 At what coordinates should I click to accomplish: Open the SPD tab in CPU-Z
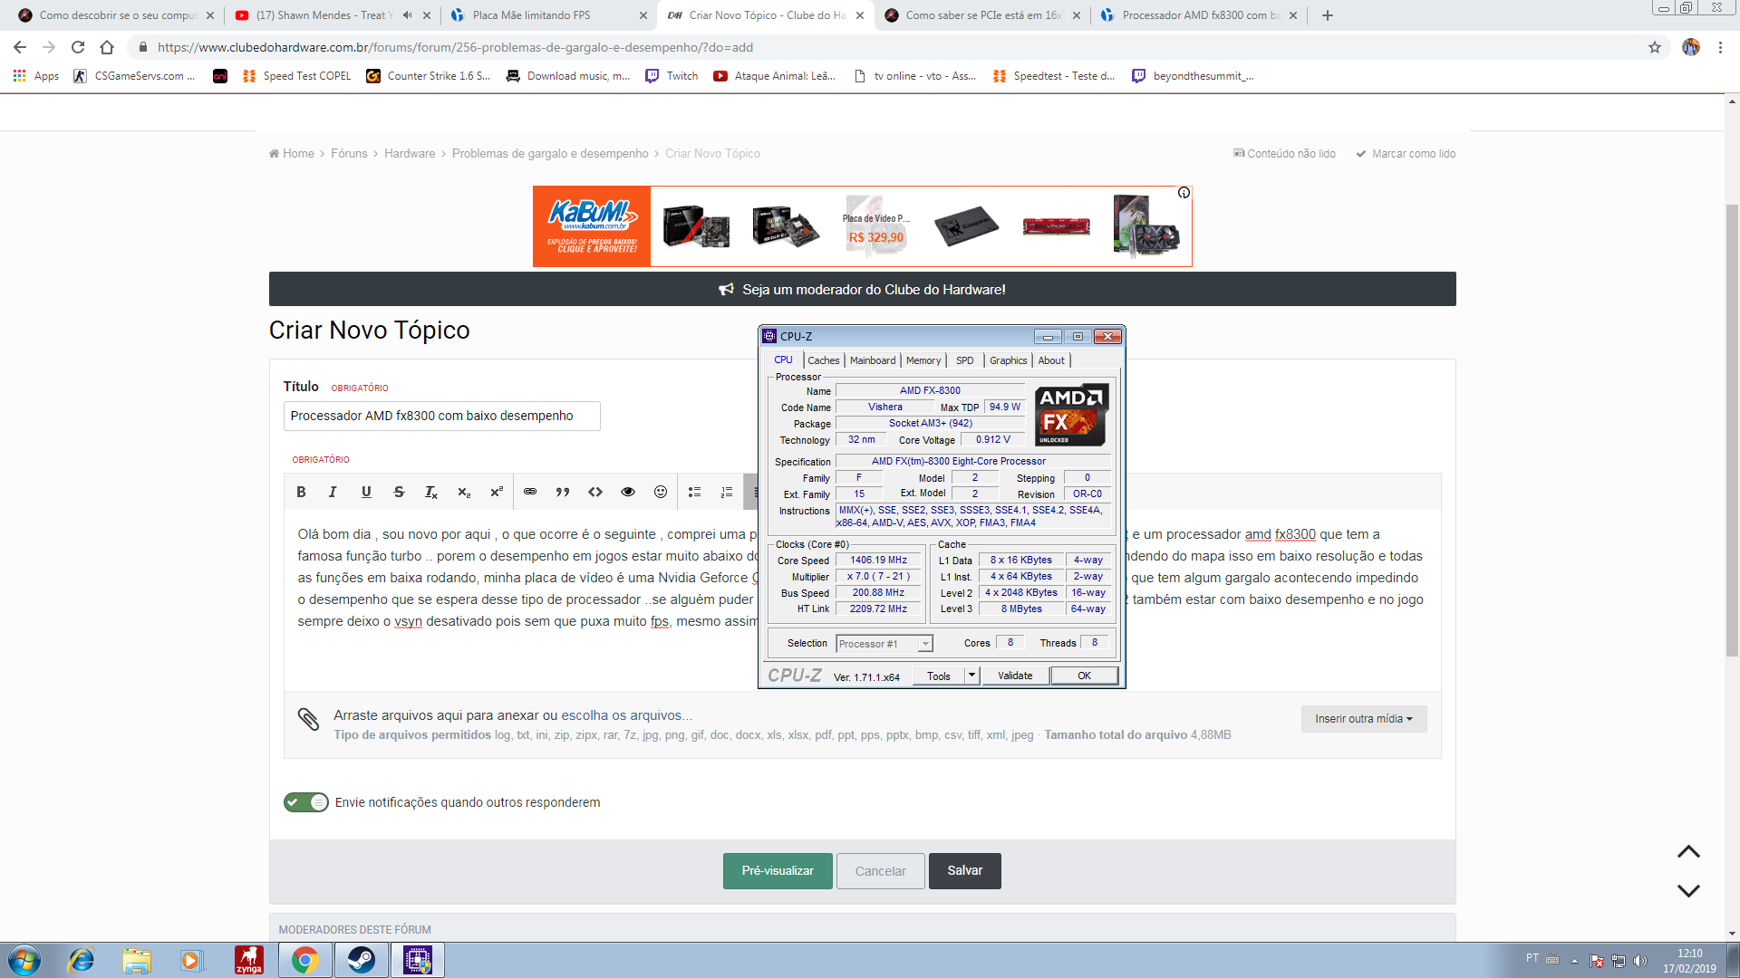coord(965,360)
